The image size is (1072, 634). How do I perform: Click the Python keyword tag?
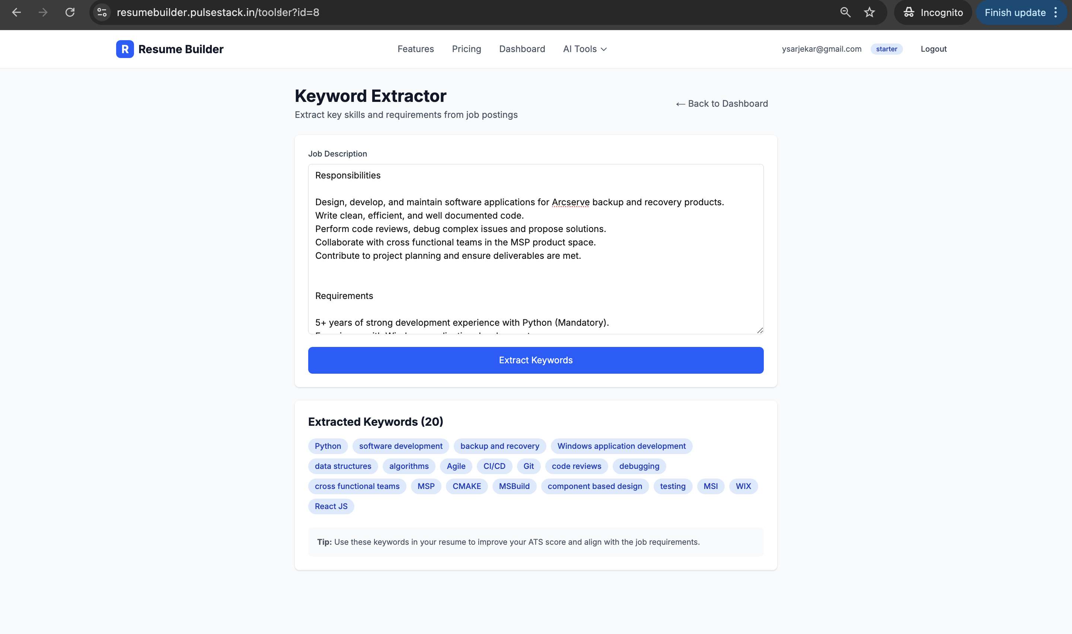tap(328, 446)
